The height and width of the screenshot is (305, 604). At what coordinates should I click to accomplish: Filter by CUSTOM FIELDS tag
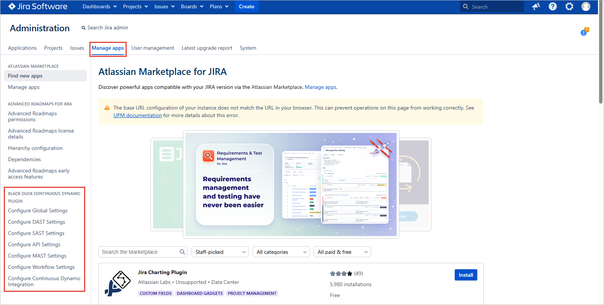[x=156, y=293]
